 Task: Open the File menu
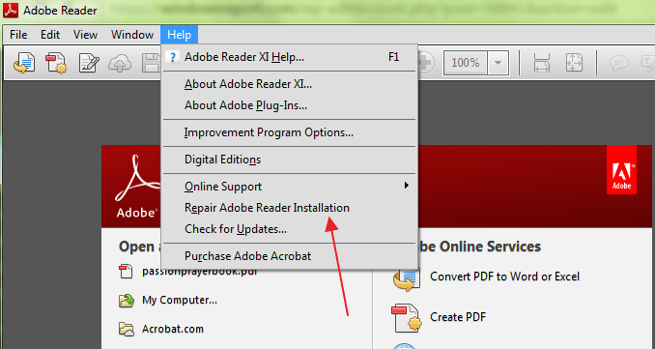pos(18,34)
